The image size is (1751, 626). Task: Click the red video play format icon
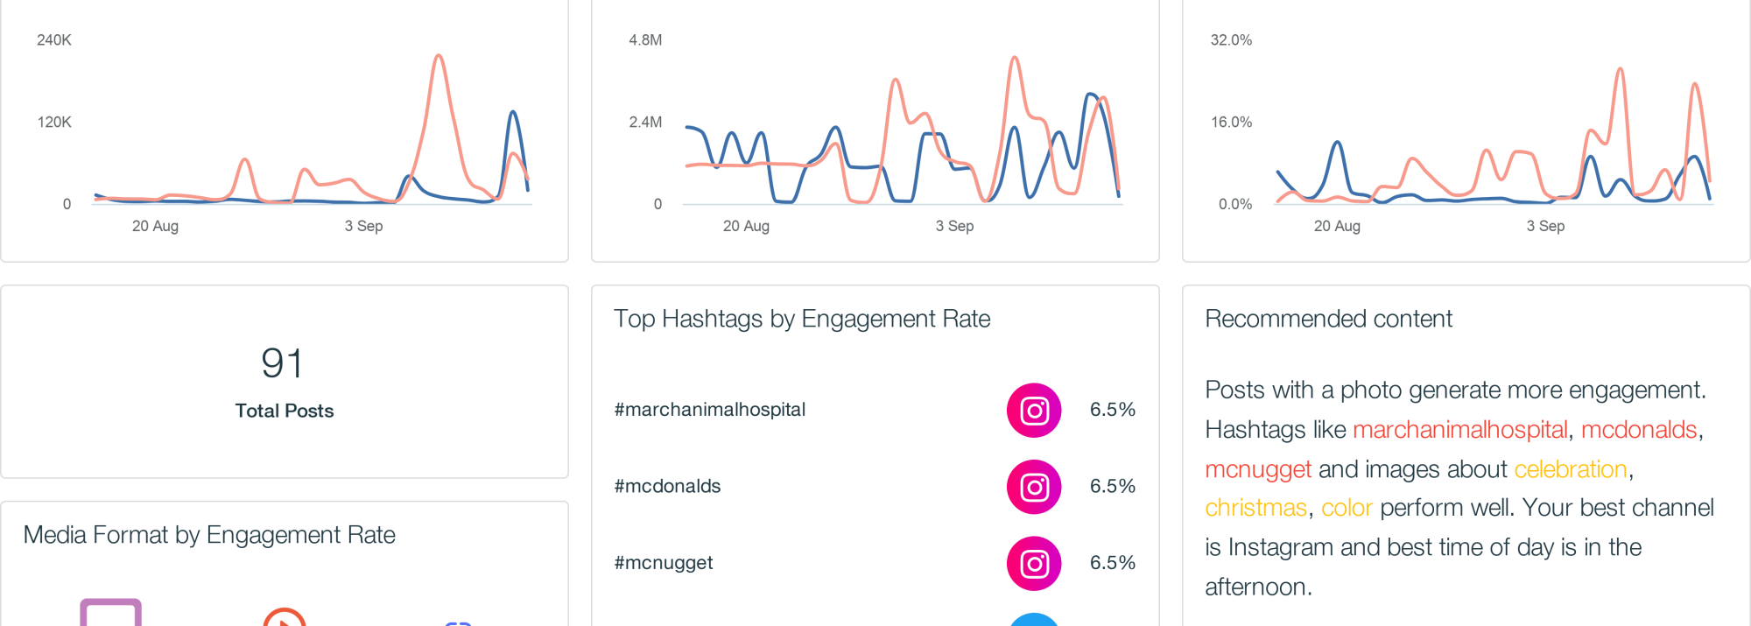tap(285, 618)
